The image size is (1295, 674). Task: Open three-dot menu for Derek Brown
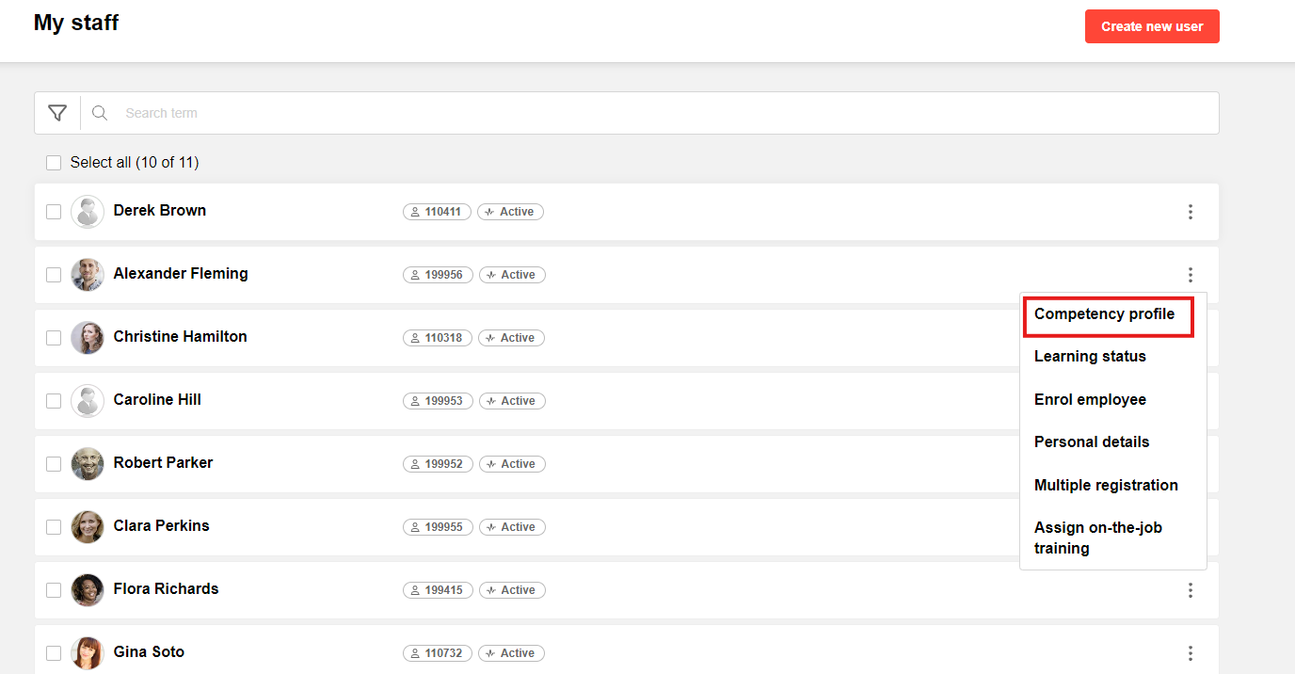point(1191,212)
